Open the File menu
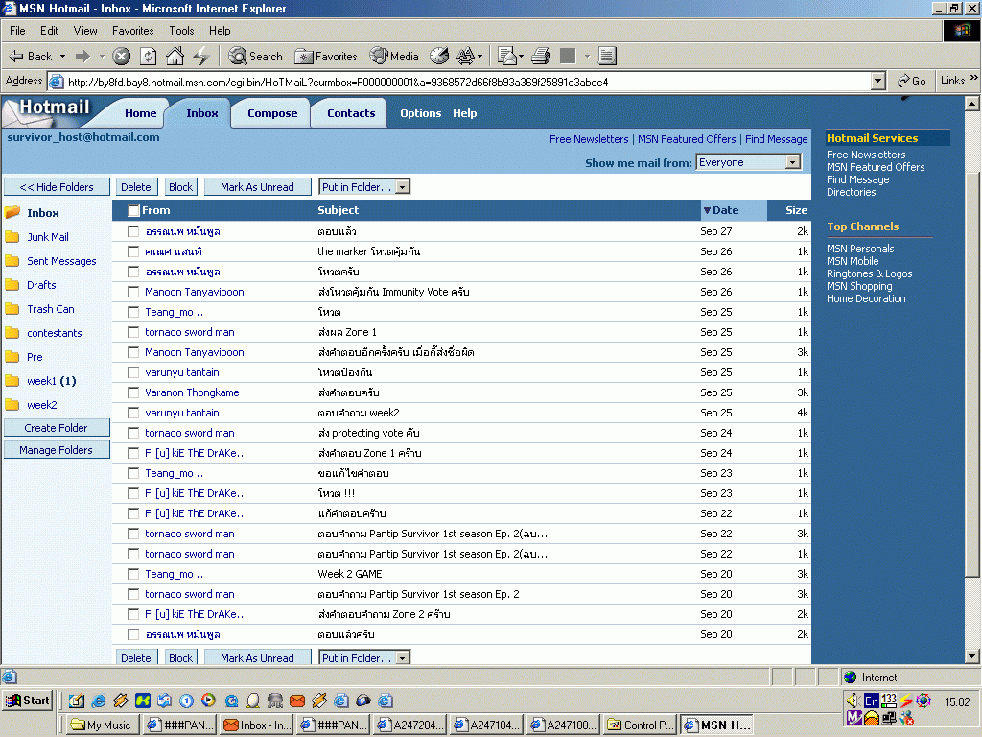982x737 pixels. point(17,31)
